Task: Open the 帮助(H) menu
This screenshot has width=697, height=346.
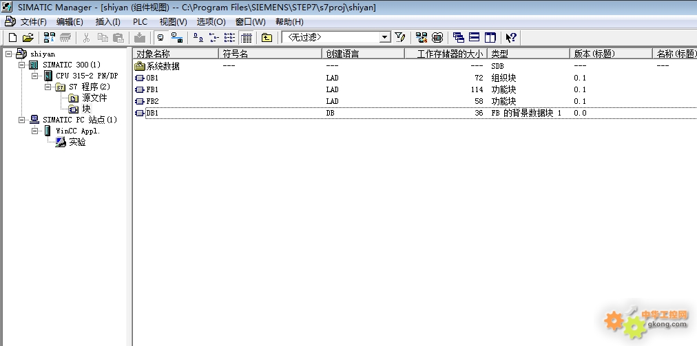Action: [x=289, y=22]
